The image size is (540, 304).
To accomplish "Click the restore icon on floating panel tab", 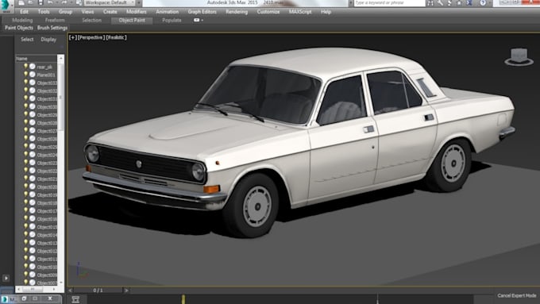I will [24, 298].
